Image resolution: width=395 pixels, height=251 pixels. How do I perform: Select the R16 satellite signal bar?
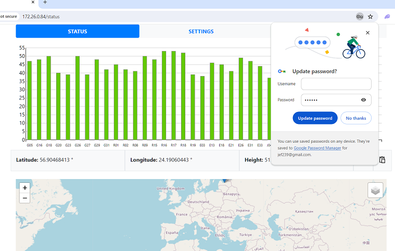pyautogui.click(x=164, y=95)
